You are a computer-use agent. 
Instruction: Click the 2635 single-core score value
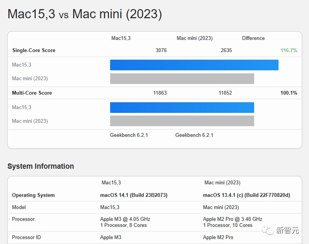pyautogui.click(x=226, y=50)
